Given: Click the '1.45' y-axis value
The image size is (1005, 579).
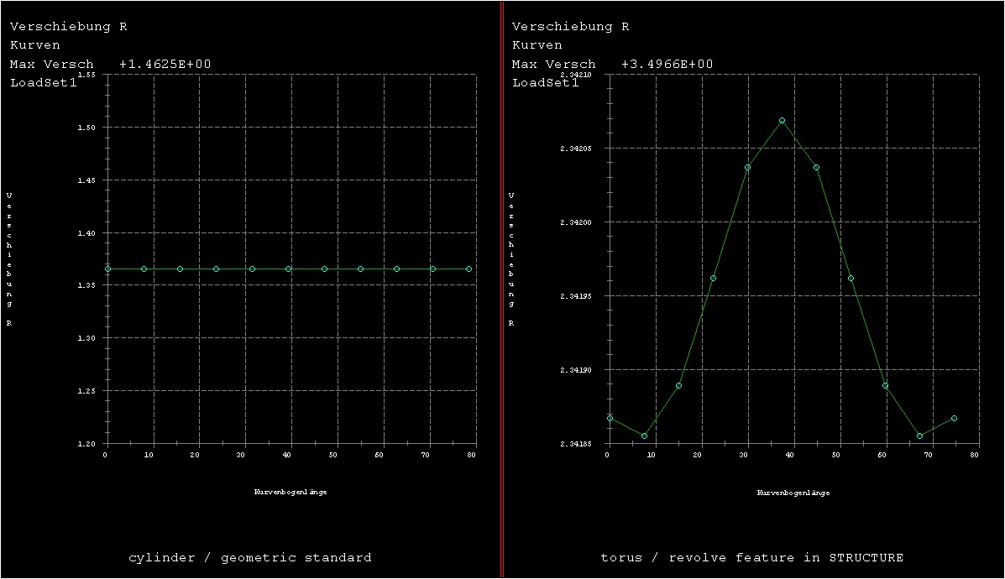Looking at the screenshot, I should point(86,180).
